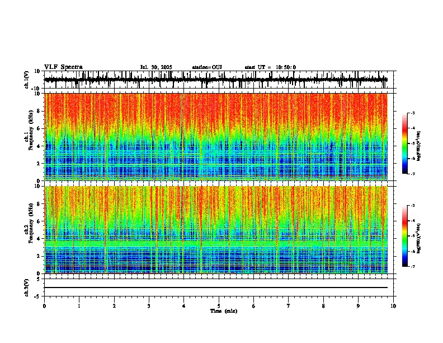Image resolution: width=443 pixels, height=343 pixels.
Task: Click the "ch.3(V)" axis label
Action: (x=27, y=288)
